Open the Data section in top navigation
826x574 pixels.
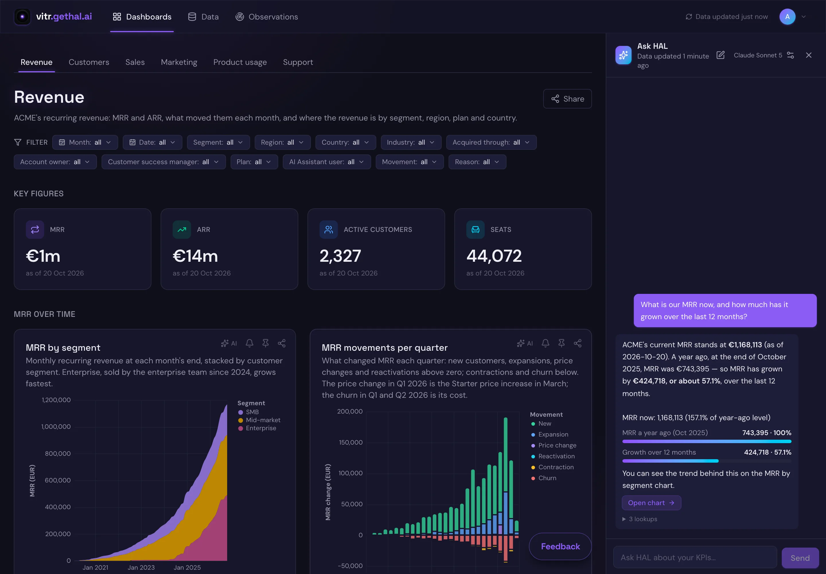click(x=203, y=17)
